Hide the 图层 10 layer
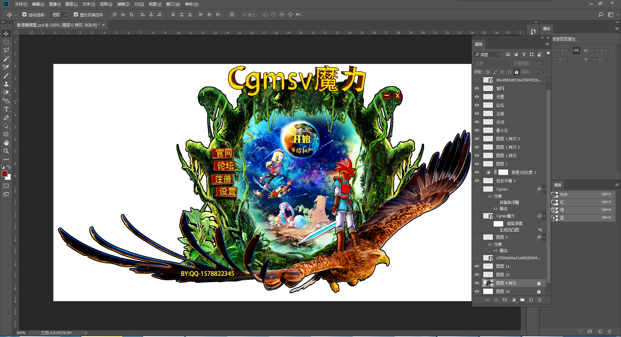Screen dimensions: 621x337 point(477,291)
